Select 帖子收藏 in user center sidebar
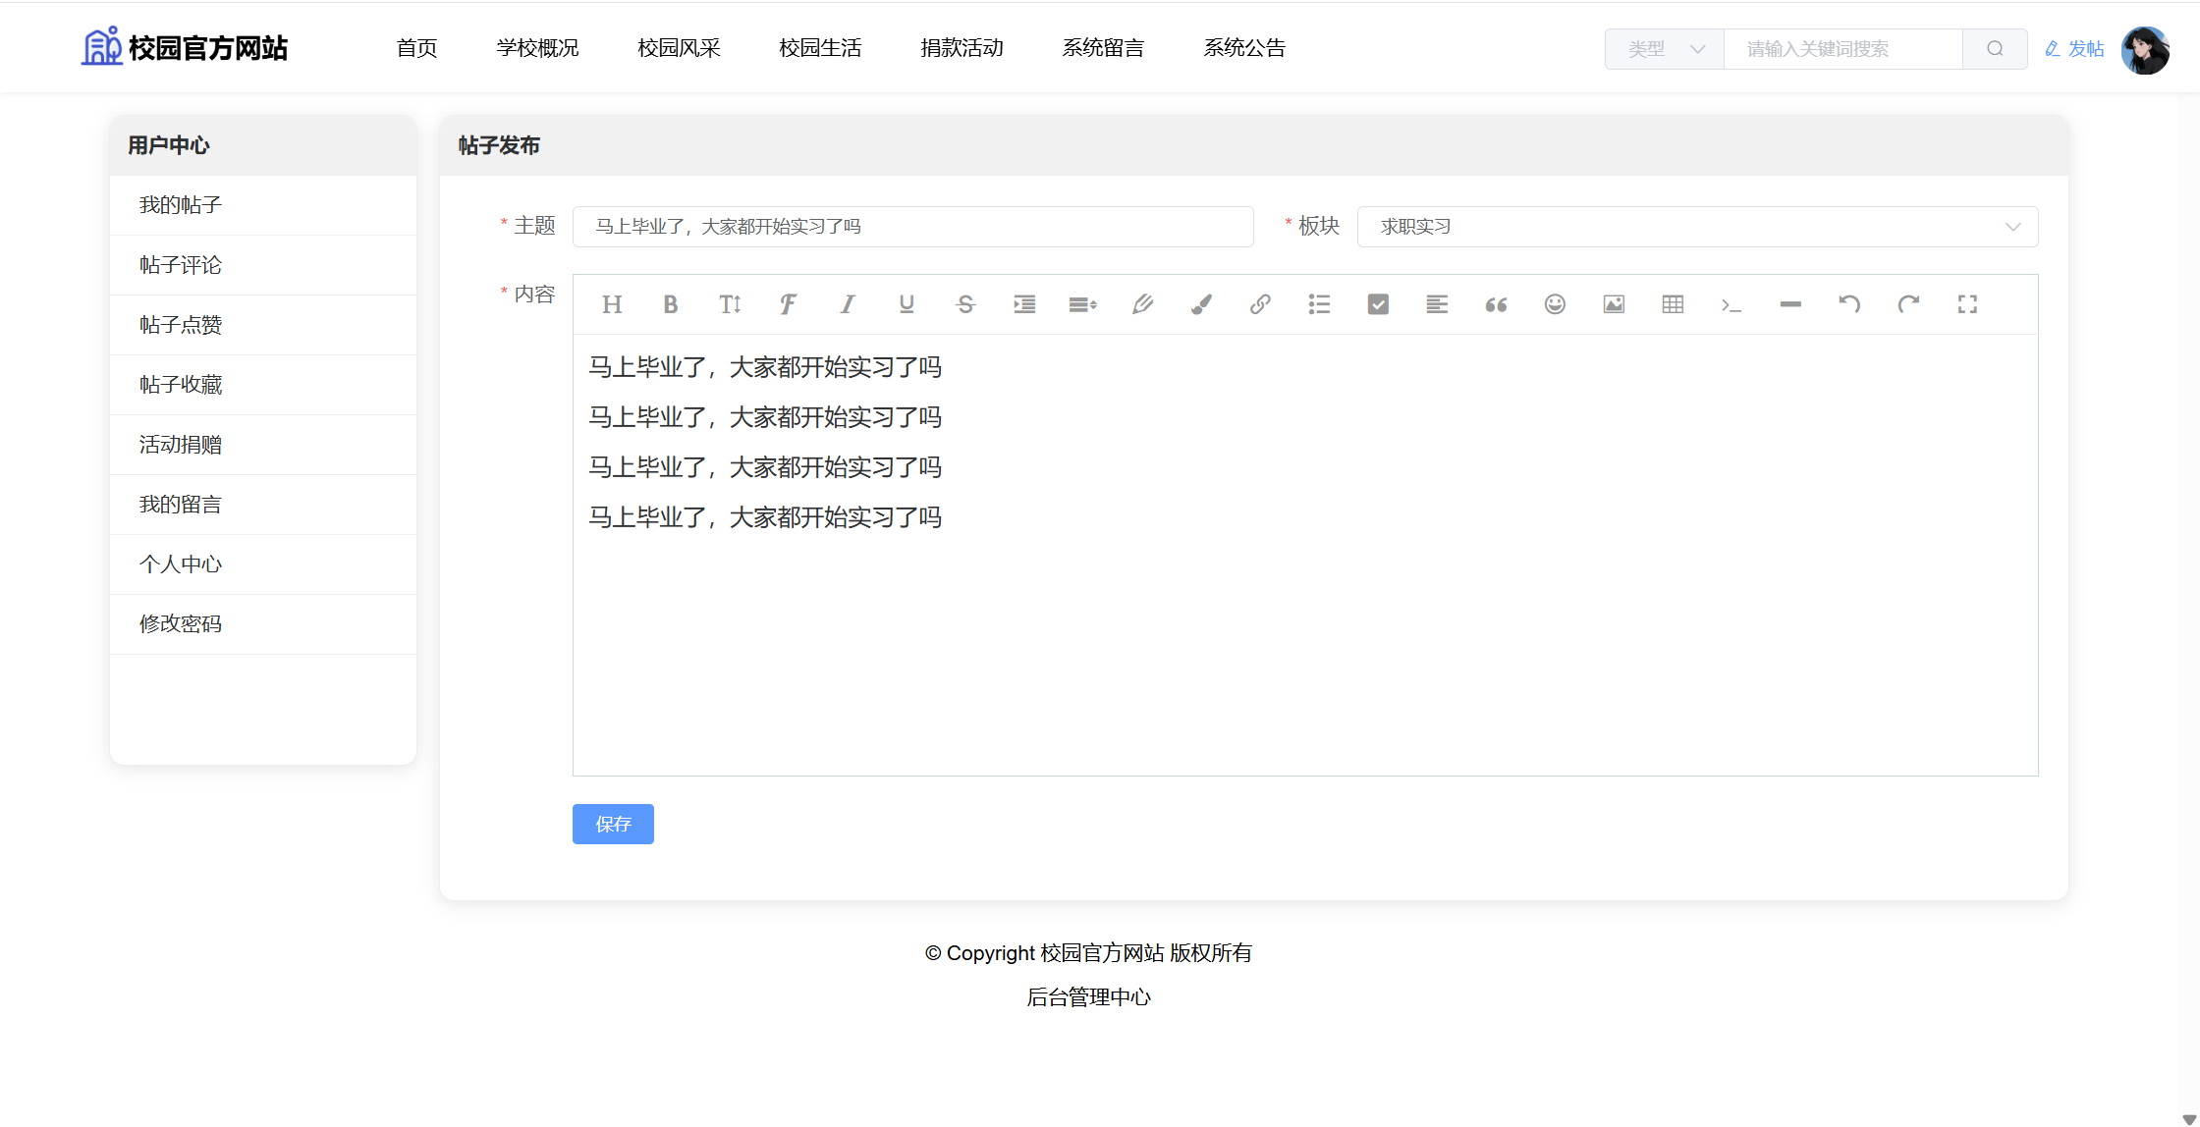Viewport: 2200px width, 1127px height. [x=181, y=385]
